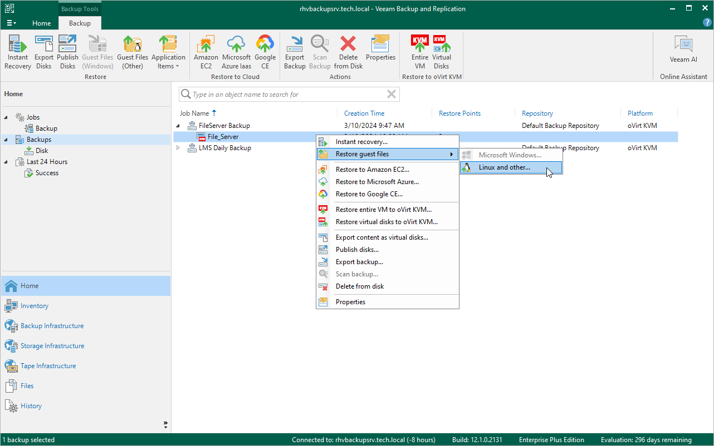
Task: Expand navigation pane overflow chevron
Action: 165,424
